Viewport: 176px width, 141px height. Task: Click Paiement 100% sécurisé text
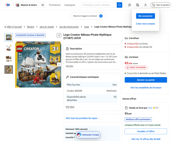(76, 129)
